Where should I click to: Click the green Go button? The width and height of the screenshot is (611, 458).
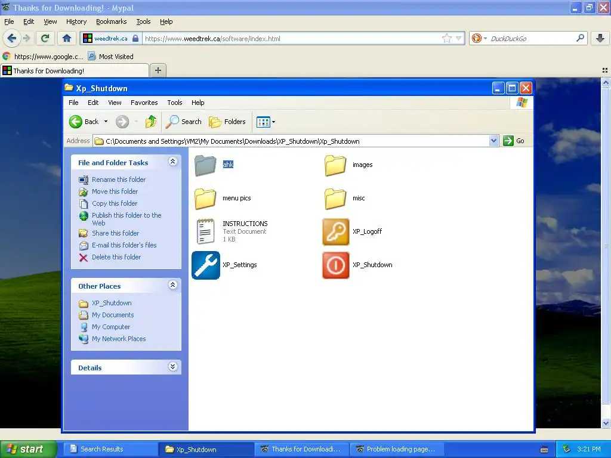(514, 141)
